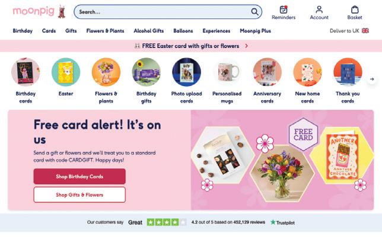Open the Deliver to UK selector
Screen dimensions: 382x239
pos(349,31)
